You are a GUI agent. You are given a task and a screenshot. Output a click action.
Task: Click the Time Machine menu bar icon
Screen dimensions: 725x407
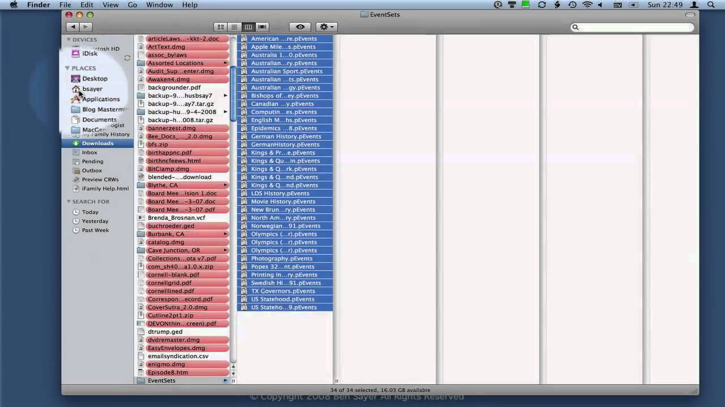[572, 5]
